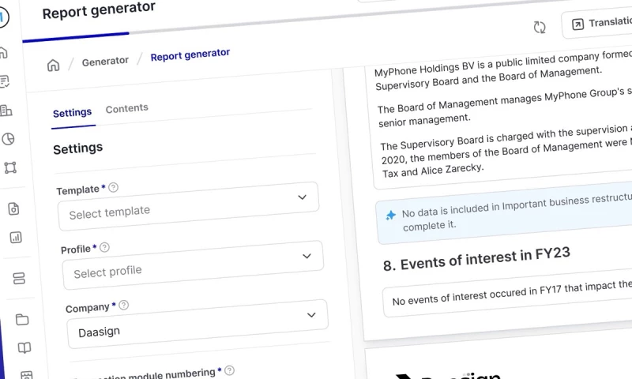The height and width of the screenshot is (379, 632).
Task: Switch to the Settings tab
Action: (73, 112)
